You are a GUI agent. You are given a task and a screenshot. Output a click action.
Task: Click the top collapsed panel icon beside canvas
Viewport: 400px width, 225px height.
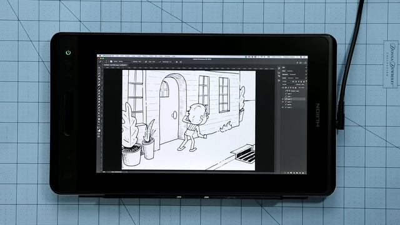pos(279,69)
